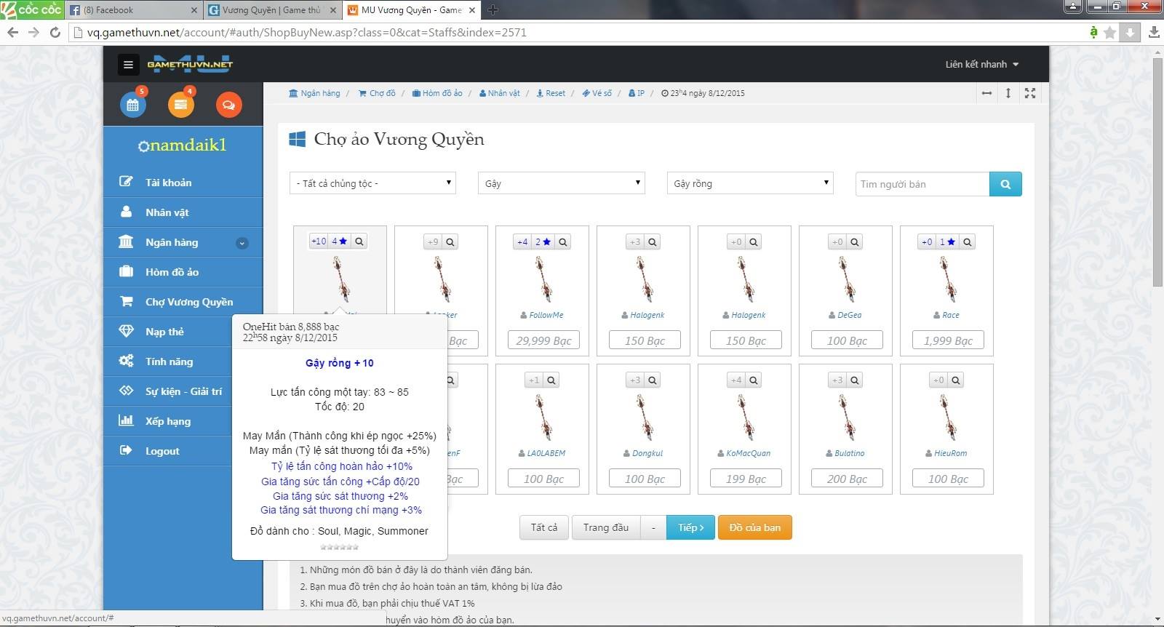Expand the Ngân hàng sidebar submenu
Viewport: 1164px width, 627px height.
point(242,243)
